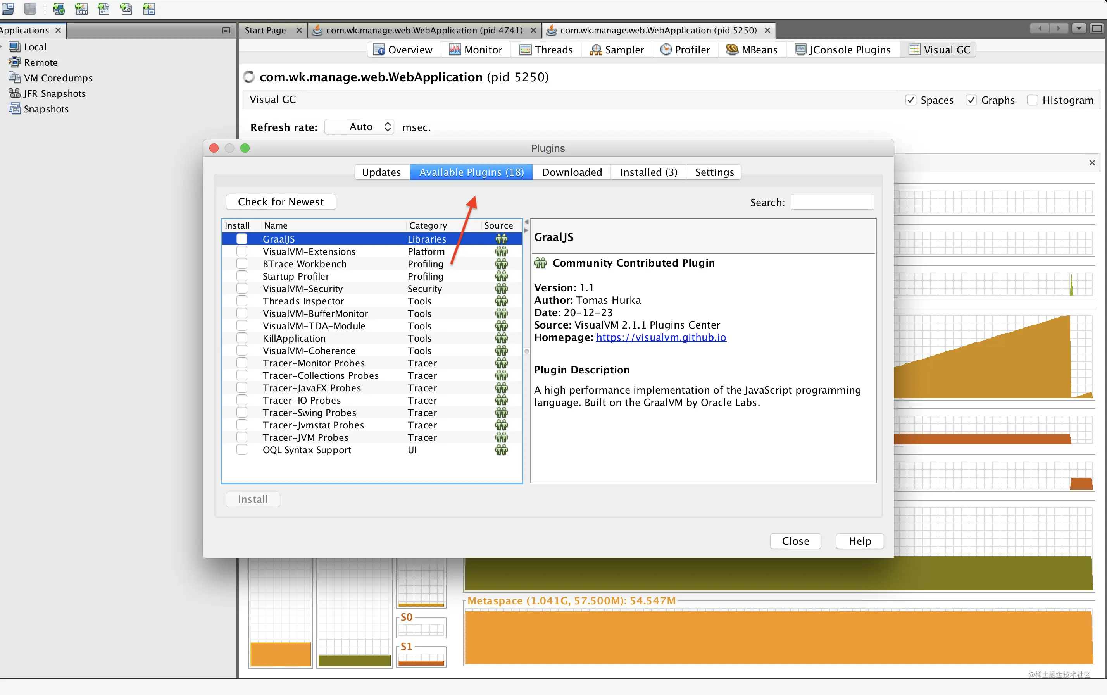Select the Tracer-Monitor Probes plugin row

point(372,363)
